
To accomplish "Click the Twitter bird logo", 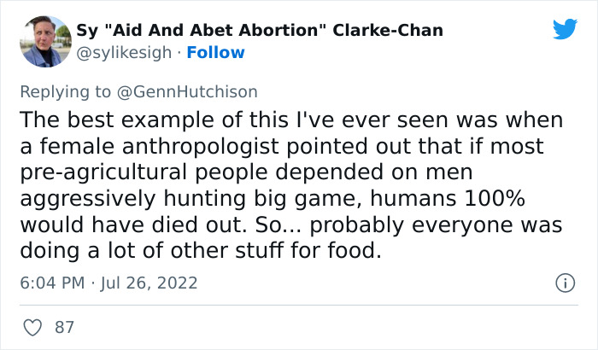I will click(565, 29).
